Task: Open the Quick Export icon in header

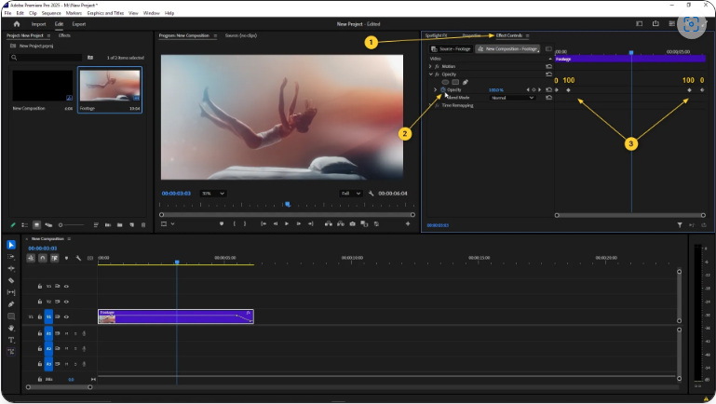Action: tap(655, 24)
